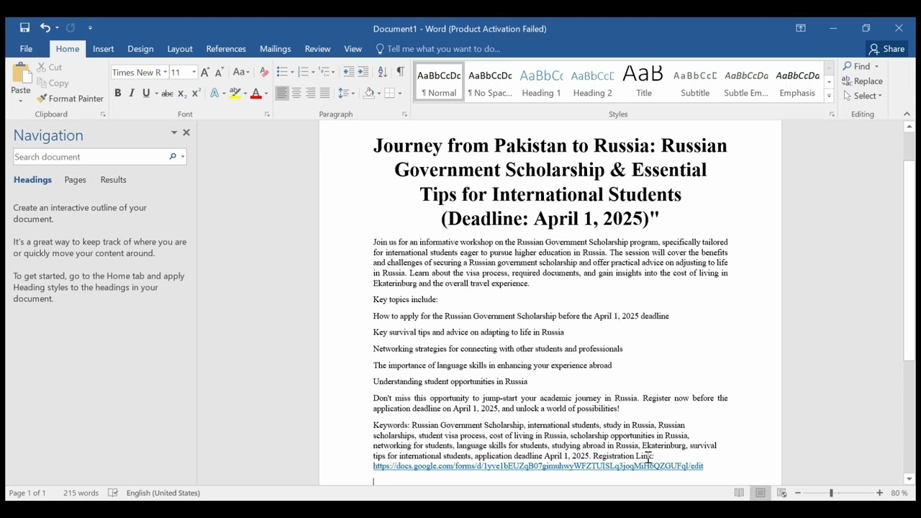Click the vertical scrollbar thumb
This screenshot has height=518, width=921.
pos(909,259)
